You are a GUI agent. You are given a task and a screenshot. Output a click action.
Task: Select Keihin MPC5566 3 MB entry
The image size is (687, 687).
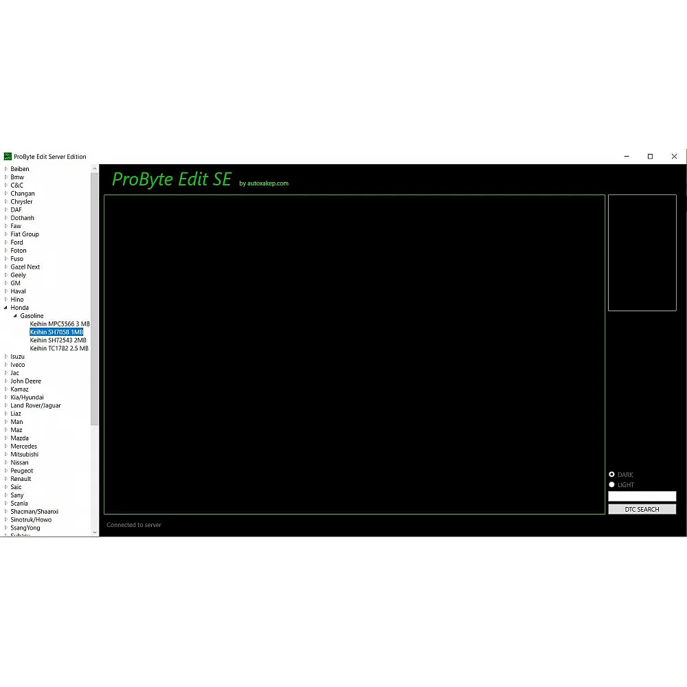60,324
